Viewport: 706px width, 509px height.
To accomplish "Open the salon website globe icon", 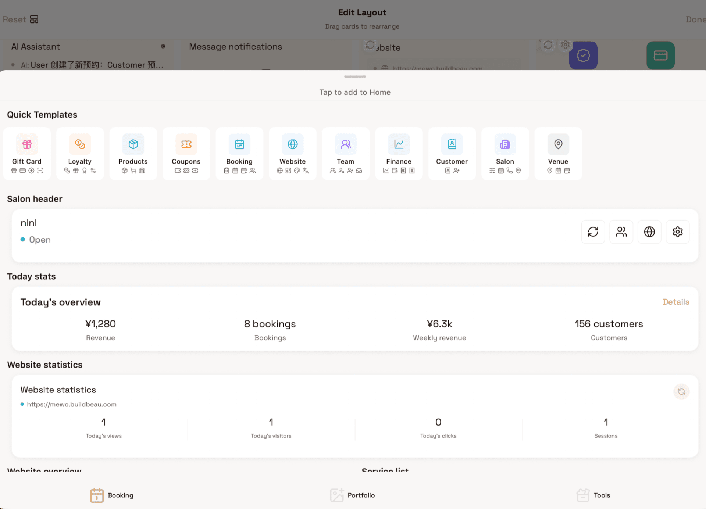I will coord(649,232).
